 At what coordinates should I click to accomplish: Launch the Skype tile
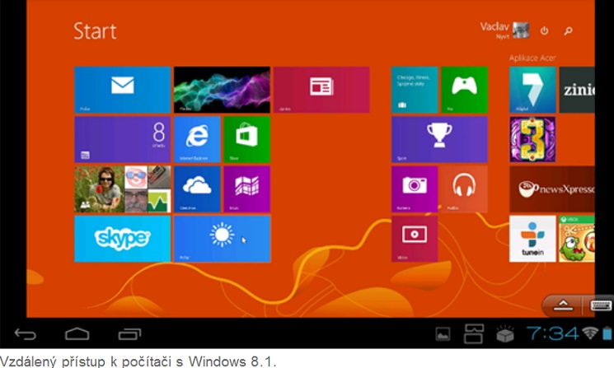[x=123, y=239]
